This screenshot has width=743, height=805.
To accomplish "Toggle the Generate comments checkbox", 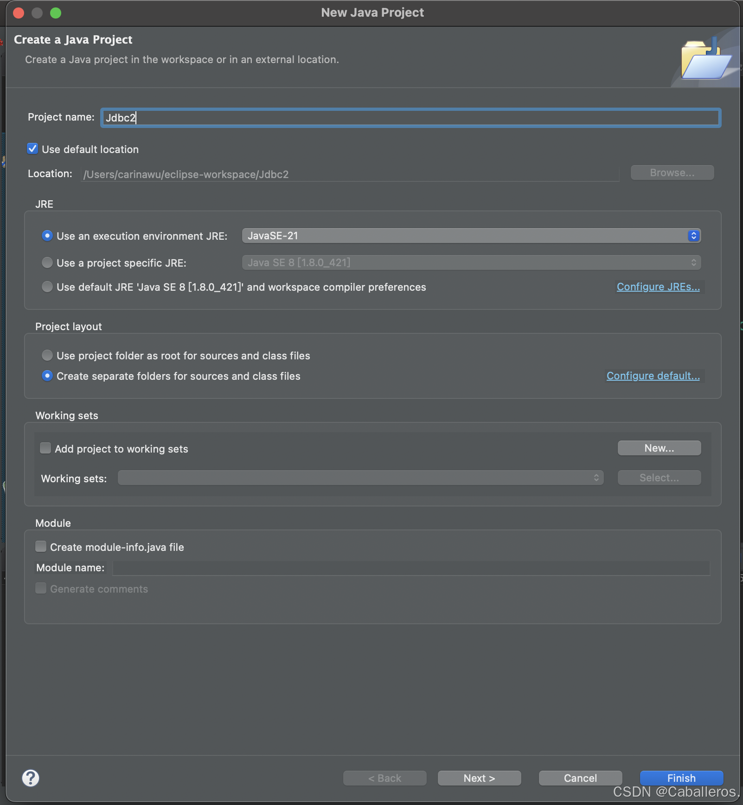I will pyautogui.click(x=40, y=588).
